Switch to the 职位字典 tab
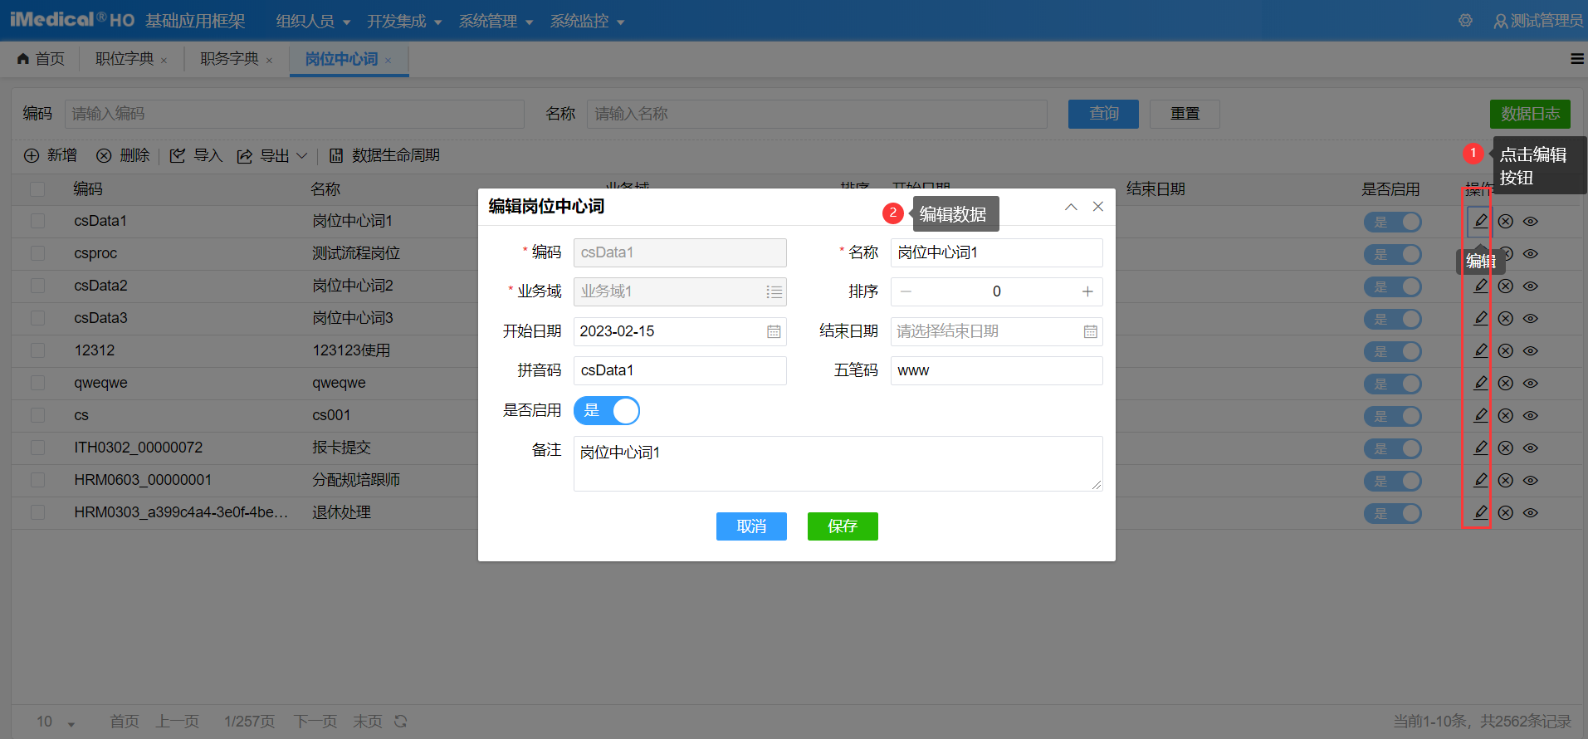This screenshot has width=1588, height=739. click(x=125, y=59)
